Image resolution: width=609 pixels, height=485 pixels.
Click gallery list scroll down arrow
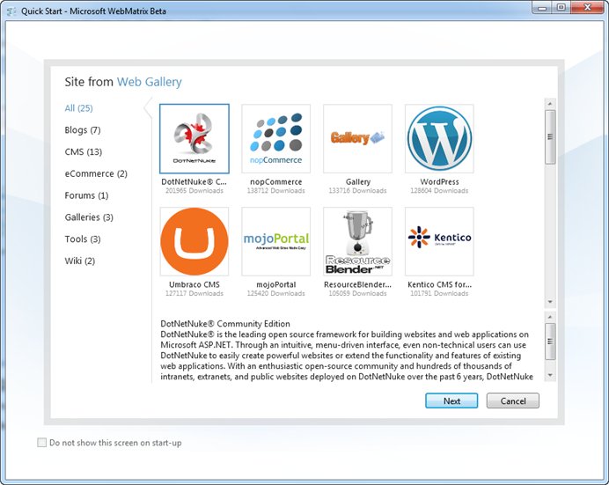coord(550,302)
